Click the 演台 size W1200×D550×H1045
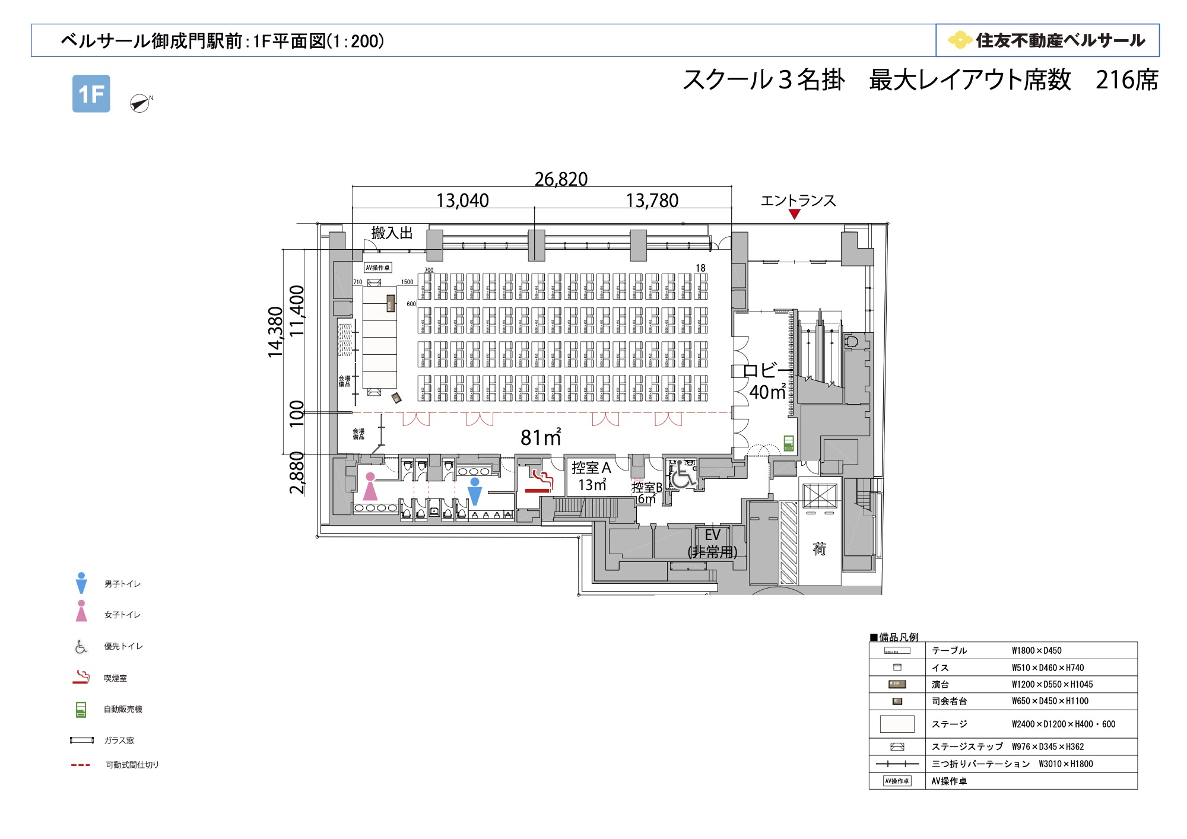1187x839 pixels. [1052, 684]
